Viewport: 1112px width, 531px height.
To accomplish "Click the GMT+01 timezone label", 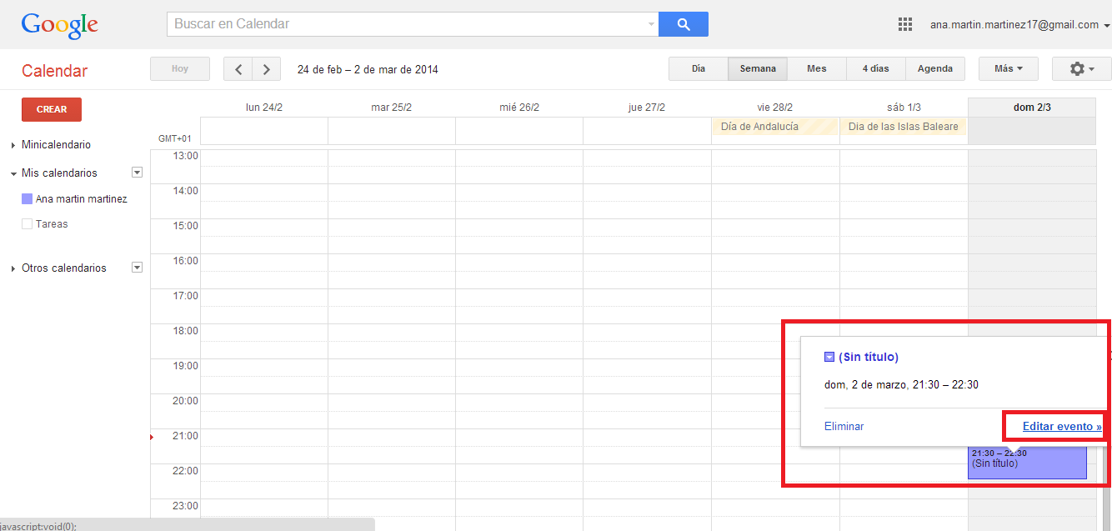I will (x=175, y=138).
